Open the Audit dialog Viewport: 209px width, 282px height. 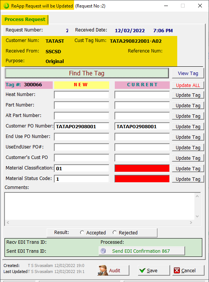tap(113, 270)
